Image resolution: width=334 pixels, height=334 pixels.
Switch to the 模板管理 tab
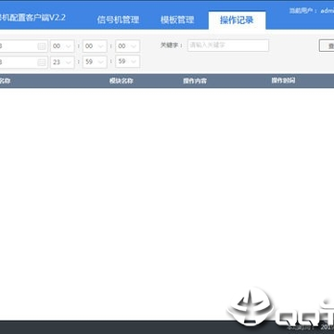[x=177, y=19]
